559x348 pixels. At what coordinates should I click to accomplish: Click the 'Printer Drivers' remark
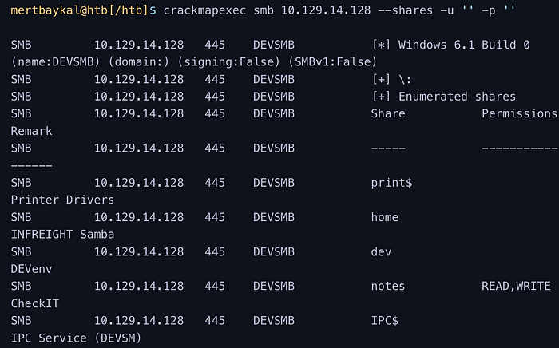(x=62, y=200)
